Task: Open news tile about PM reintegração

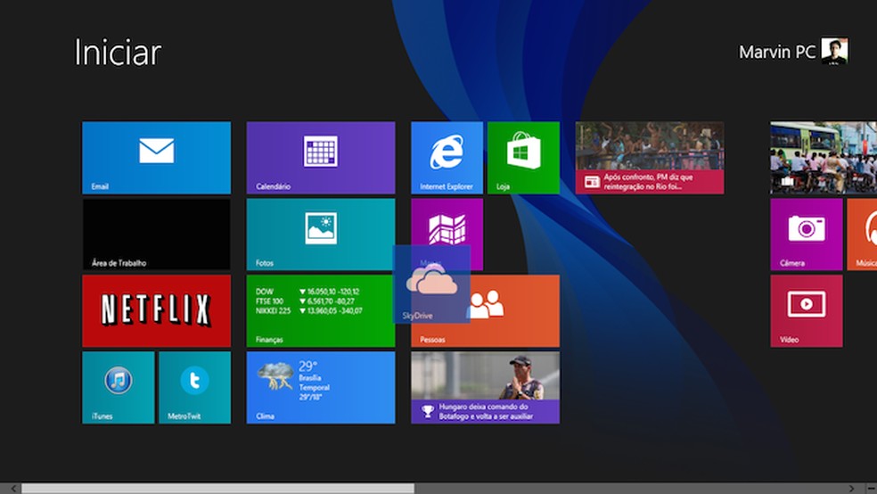Action: pyautogui.click(x=650, y=158)
